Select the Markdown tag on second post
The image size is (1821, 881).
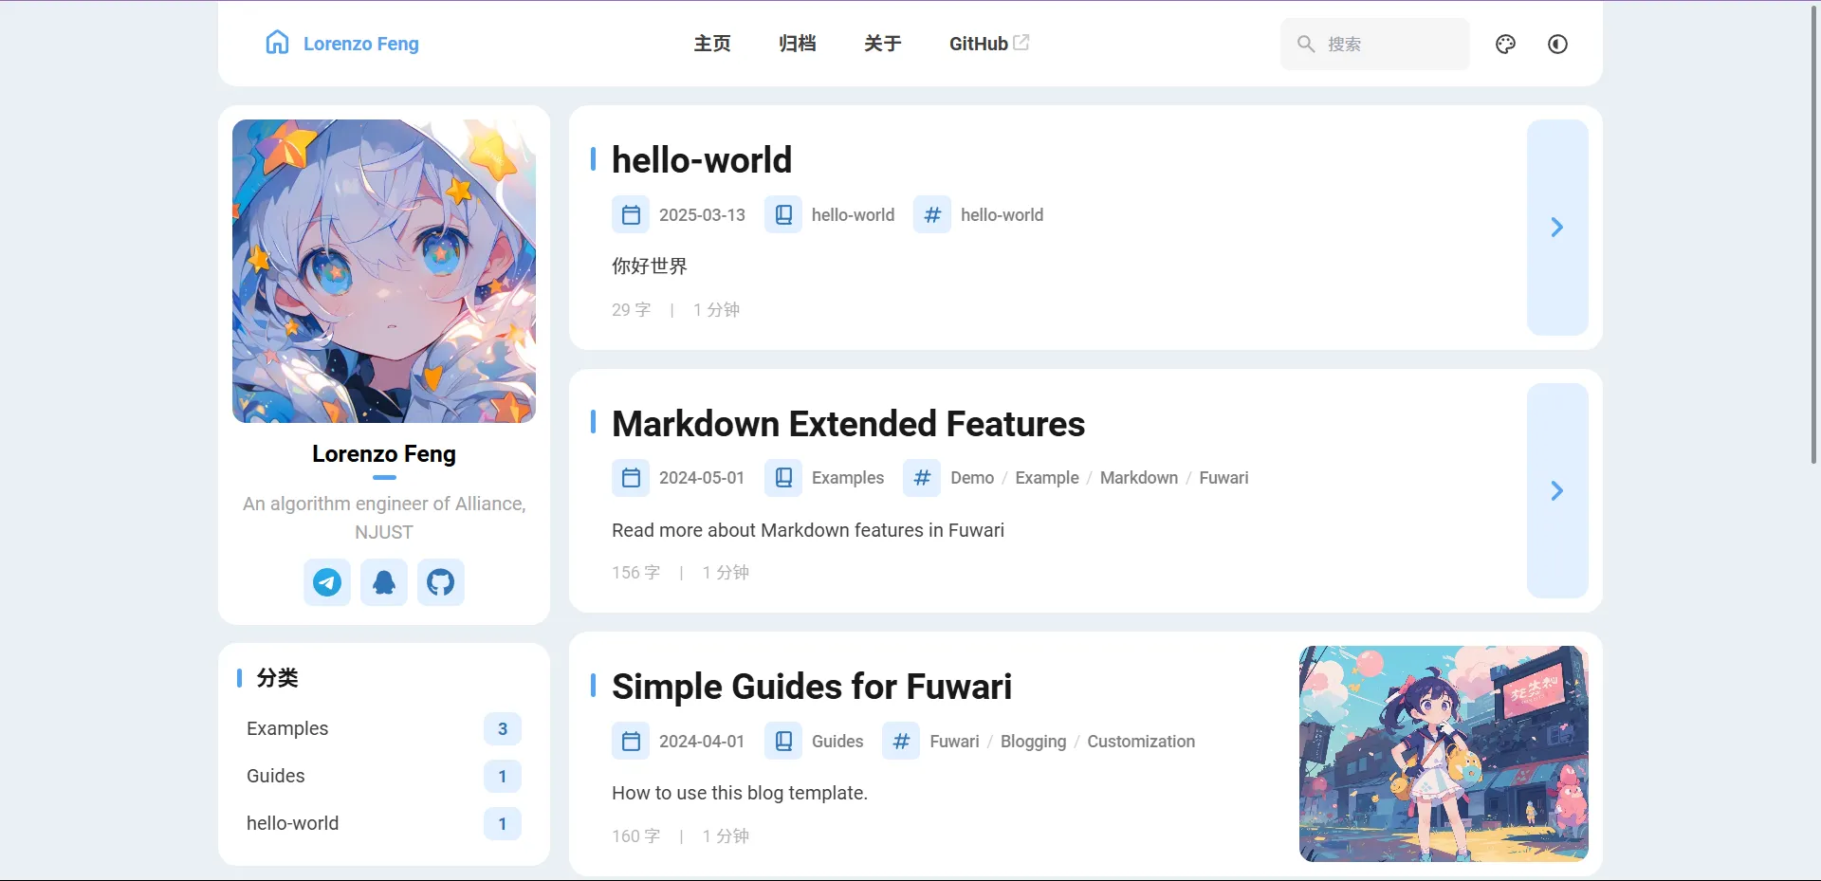click(x=1138, y=478)
